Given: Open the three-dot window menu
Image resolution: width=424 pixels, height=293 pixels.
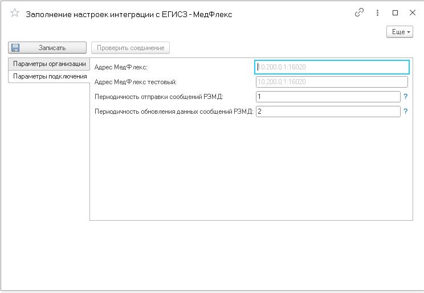Looking at the screenshot, I should (x=377, y=13).
